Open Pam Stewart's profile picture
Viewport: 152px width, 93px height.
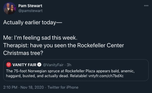(10, 8)
